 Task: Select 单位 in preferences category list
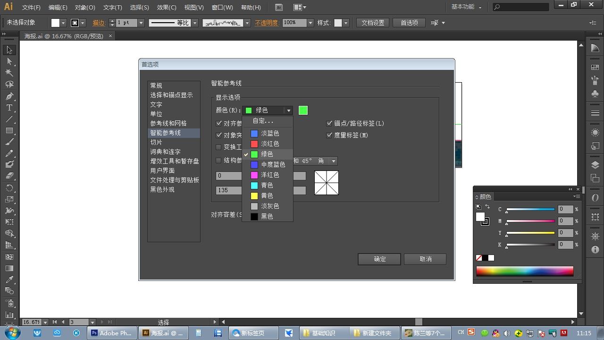(x=156, y=114)
